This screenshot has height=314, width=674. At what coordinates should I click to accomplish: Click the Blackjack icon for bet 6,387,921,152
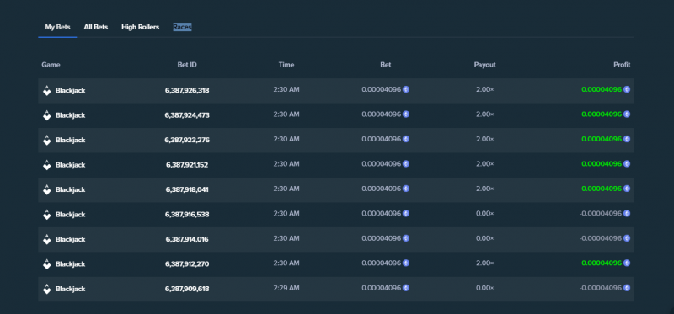coord(47,165)
